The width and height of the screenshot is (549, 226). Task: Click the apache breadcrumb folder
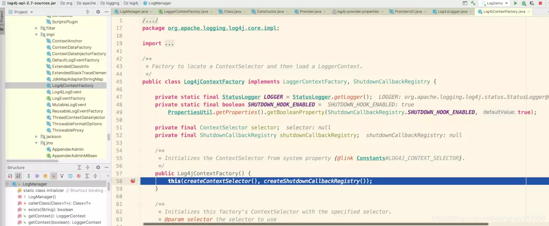coord(86,3)
